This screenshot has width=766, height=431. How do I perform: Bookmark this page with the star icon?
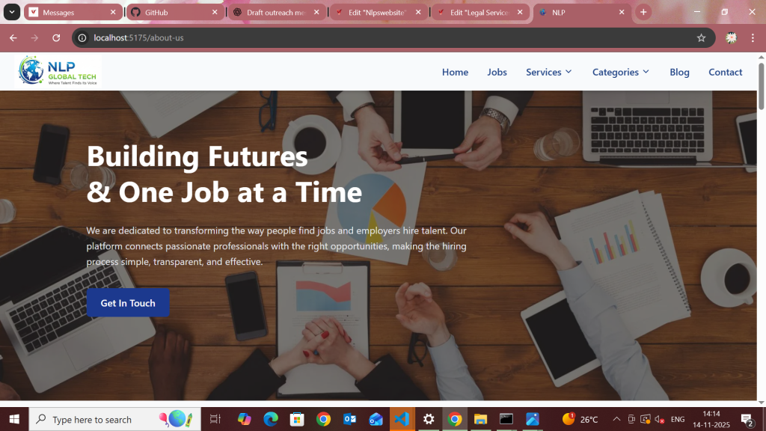701,37
